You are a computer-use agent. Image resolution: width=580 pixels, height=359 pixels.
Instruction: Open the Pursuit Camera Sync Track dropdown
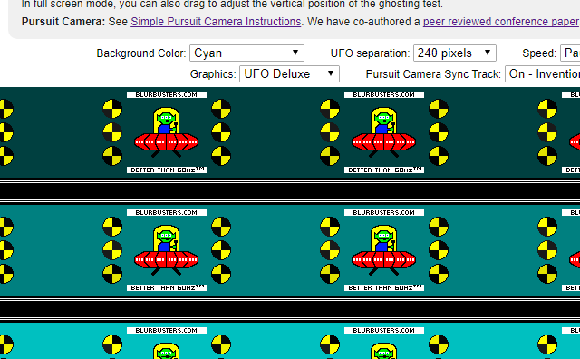pyautogui.click(x=543, y=73)
